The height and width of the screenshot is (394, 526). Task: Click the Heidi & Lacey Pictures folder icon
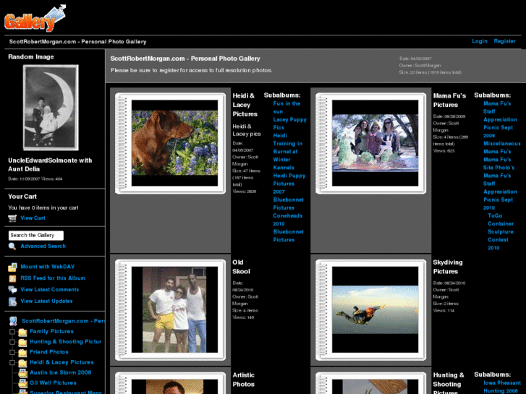(23, 363)
